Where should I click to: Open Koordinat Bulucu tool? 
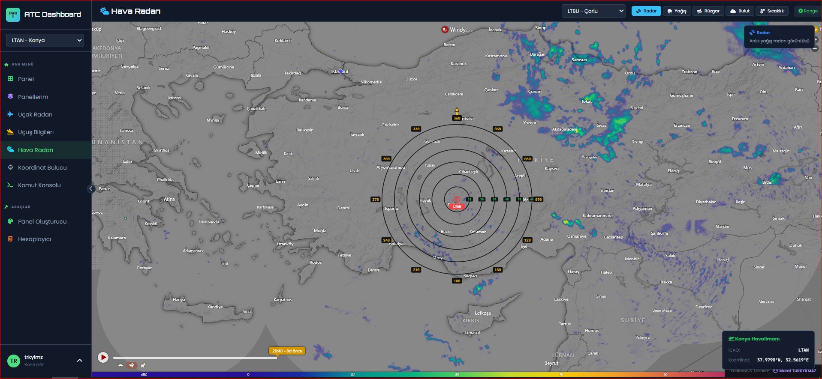coord(45,167)
